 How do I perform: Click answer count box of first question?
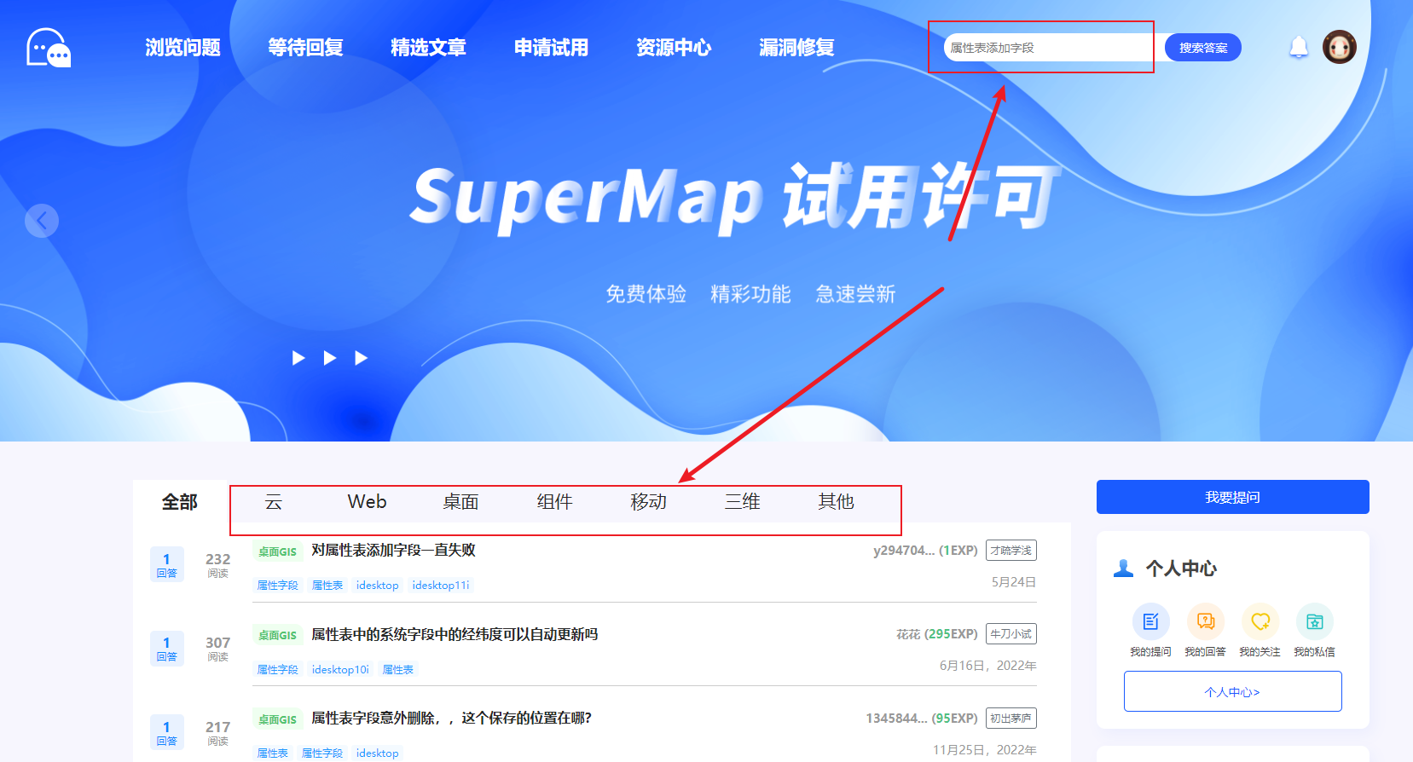(167, 565)
